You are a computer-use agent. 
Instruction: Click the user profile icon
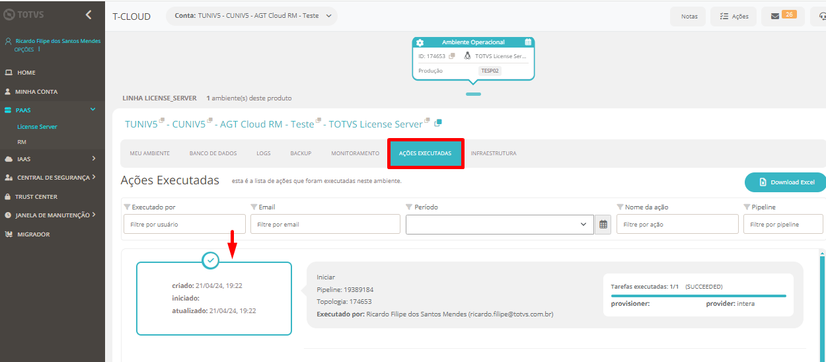pos(9,41)
